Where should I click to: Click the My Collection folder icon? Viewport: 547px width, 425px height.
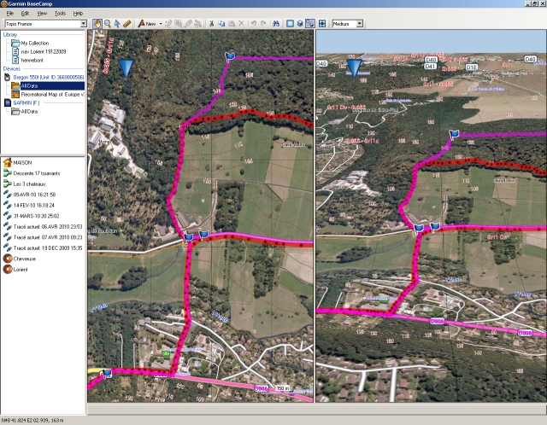pyautogui.click(x=15, y=44)
